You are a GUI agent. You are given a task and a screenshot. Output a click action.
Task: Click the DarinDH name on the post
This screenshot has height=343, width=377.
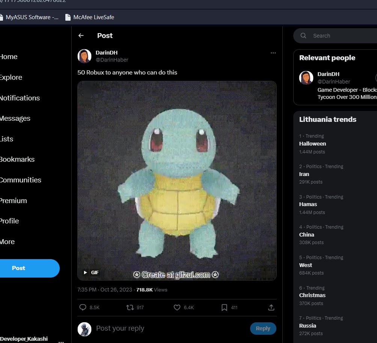(107, 53)
